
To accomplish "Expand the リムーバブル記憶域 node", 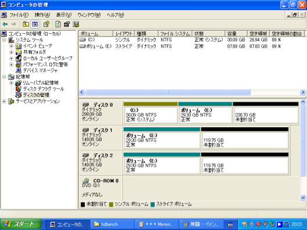I will click(x=12, y=82).
